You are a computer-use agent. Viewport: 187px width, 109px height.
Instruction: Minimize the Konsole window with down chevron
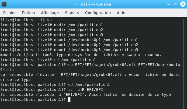[169, 4]
